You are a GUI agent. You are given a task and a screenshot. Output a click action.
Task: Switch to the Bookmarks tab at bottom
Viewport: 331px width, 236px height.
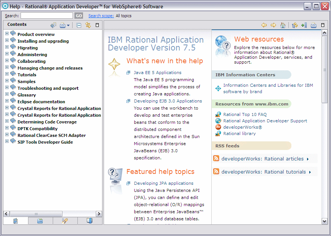89,221
